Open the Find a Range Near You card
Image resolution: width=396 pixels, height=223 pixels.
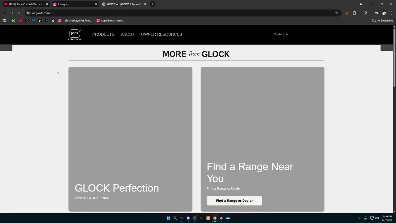coord(262,139)
